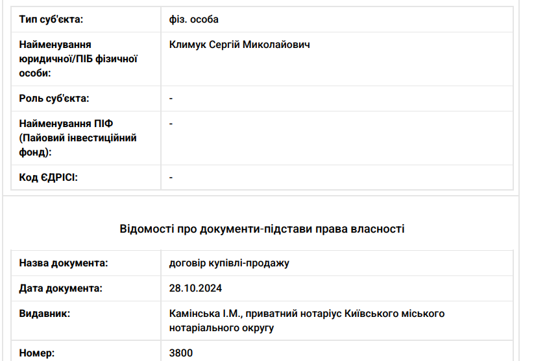Viewport: 534px width, 361px height.
Task: Select the document number '3800'
Action: 180,353
